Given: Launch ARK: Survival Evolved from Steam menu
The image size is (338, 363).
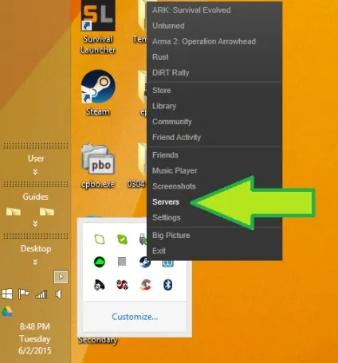Looking at the screenshot, I should point(214,10).
